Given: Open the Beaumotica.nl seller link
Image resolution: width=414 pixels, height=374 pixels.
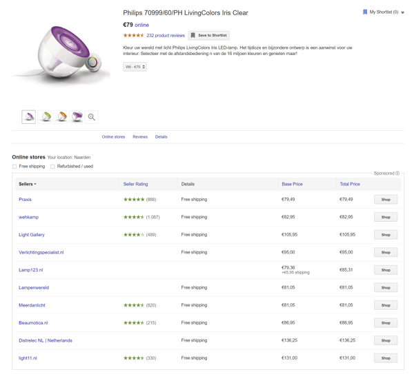Looking at the screenshot, I should coord(33,323).
